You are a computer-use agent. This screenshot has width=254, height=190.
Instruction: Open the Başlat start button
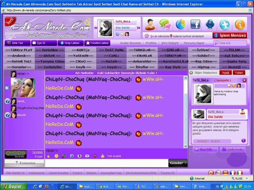click(x=14, y=187)
